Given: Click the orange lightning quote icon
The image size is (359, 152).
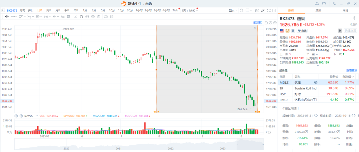Looking at the screenshot, I should (287, 30).
